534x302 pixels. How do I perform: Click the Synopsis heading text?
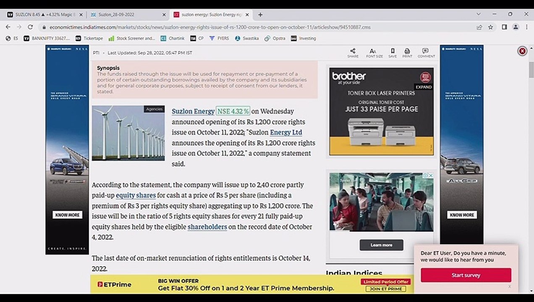(x=108, y=68)
